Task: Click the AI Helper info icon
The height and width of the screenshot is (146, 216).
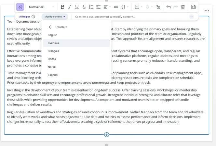Action: (33, 17)
